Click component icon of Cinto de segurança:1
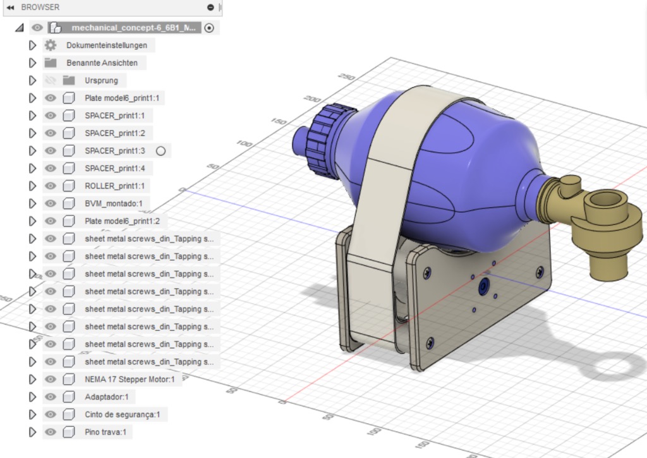 [x=68, y=414]
